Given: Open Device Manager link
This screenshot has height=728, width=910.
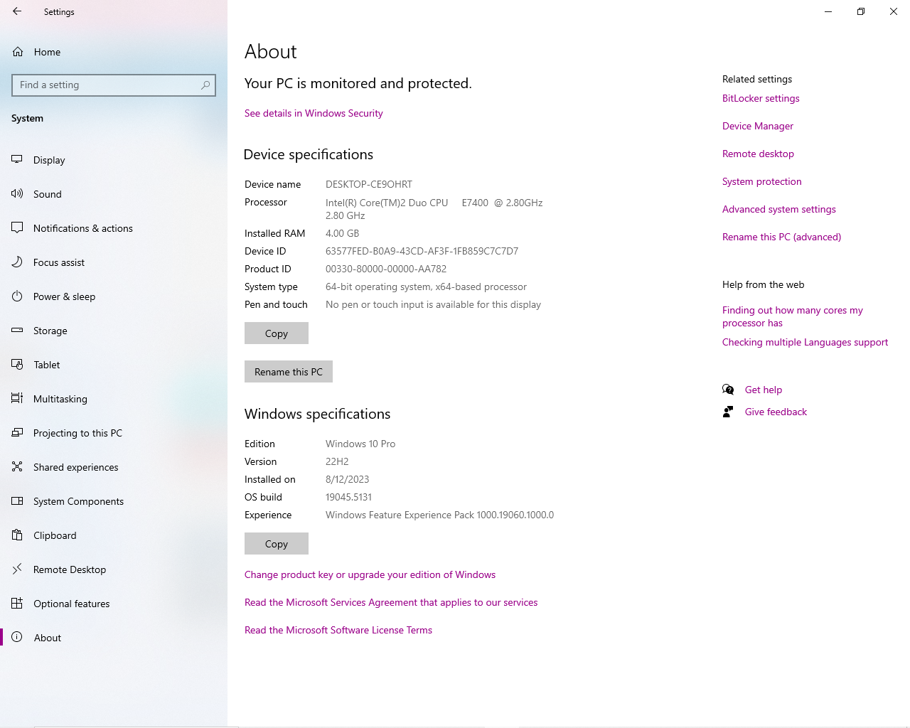Looking at the screenshot, I should [758, 126].
